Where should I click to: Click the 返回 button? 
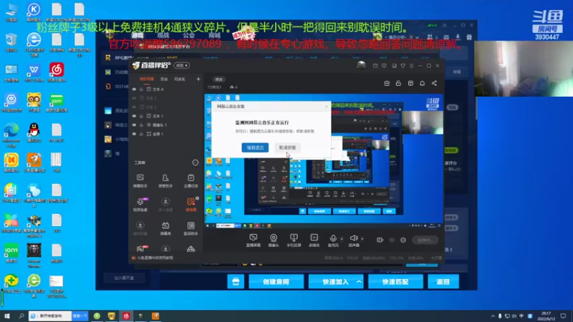[443, 281]
